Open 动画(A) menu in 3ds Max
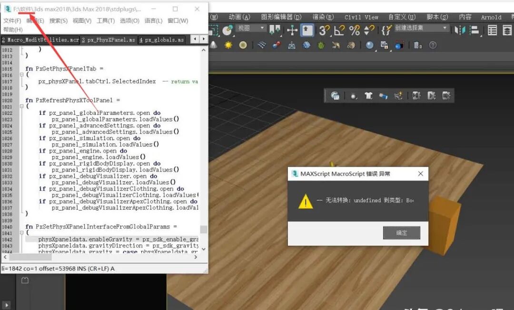The width and height of the screenshot is (514, 310). tap(239, 17)
